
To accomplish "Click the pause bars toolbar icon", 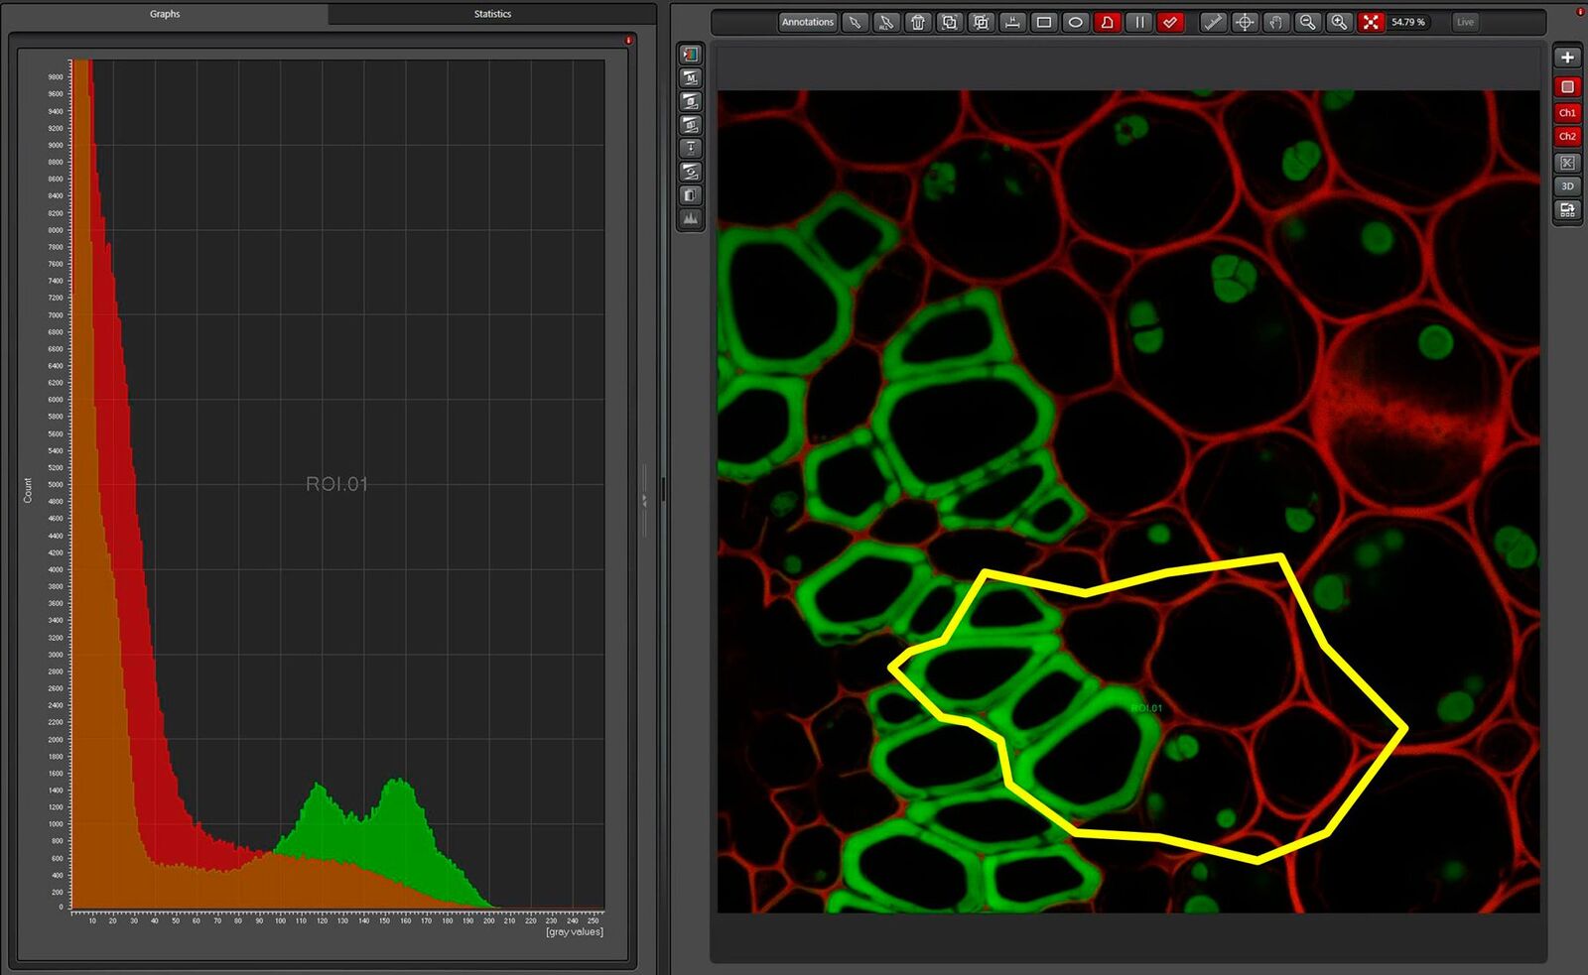I will 1139,22.
